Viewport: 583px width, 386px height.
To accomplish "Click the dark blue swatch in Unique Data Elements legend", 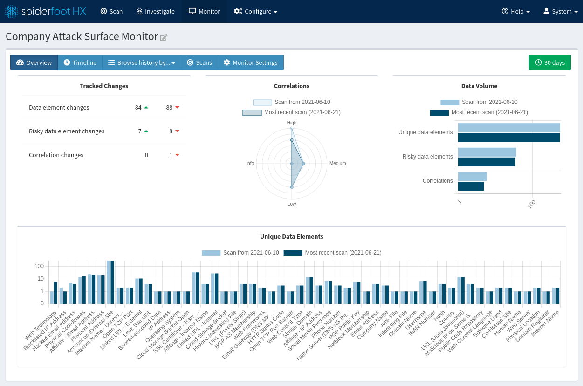I will click(293, 253).
